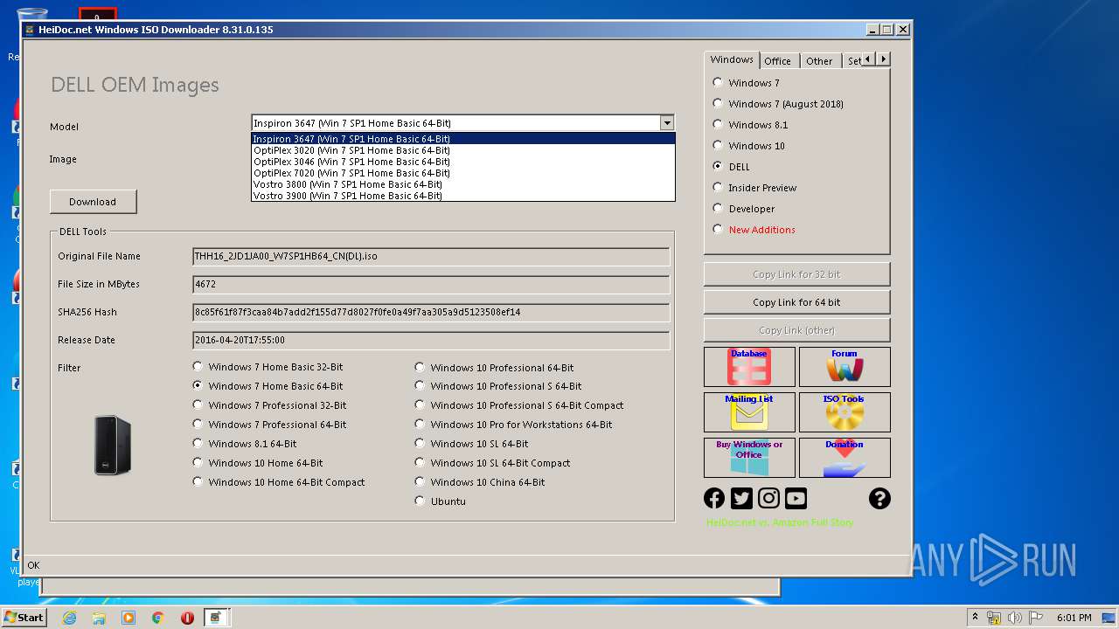The width and height of the screenshot is (1119, 629).
Task: Select the DELL radio button
Action: pyautogui.click(x=718, y=167)
